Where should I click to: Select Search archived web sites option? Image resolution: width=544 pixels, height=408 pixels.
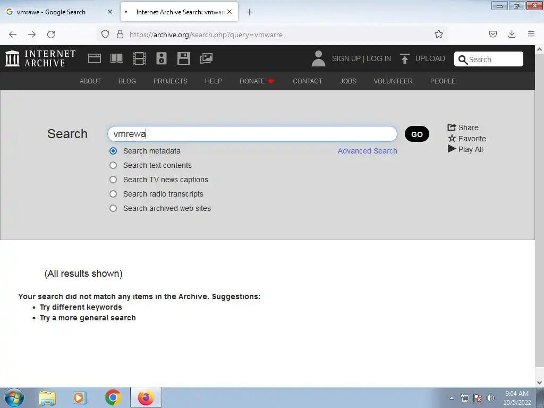(113, 208)
